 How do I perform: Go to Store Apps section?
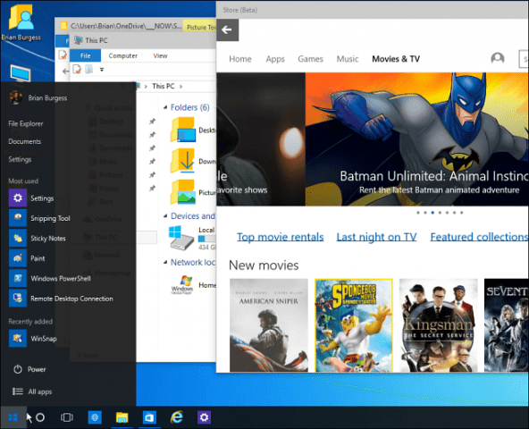(x=275, y=59)
